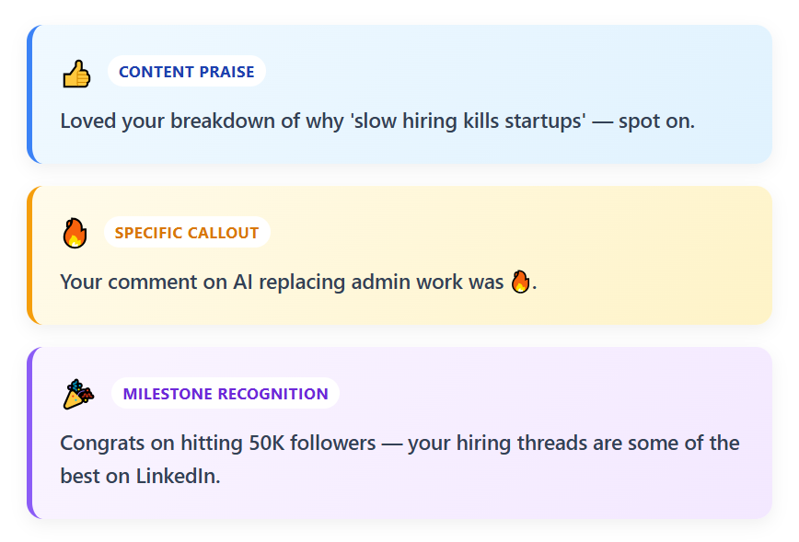Click the purple accent bar on Milestone card
The image size is (799, 542).
(30, 433)
